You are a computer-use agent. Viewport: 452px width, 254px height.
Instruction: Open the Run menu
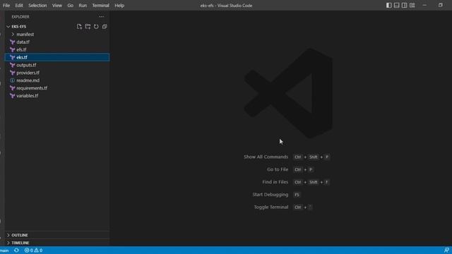pos(83,6)
